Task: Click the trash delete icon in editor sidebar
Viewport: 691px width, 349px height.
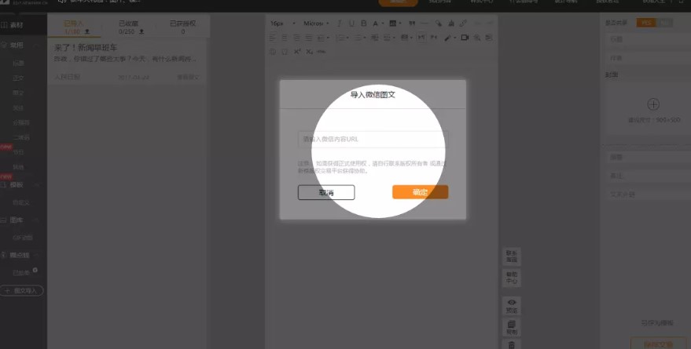Action: click(512, 344)
